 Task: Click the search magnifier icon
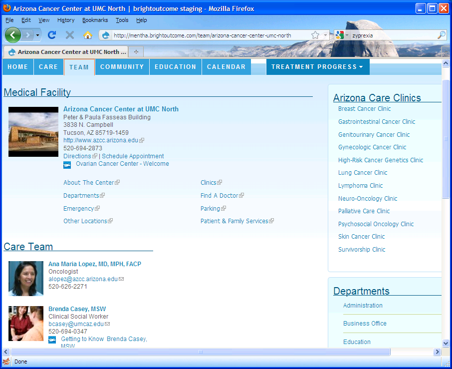pos(442,35)
